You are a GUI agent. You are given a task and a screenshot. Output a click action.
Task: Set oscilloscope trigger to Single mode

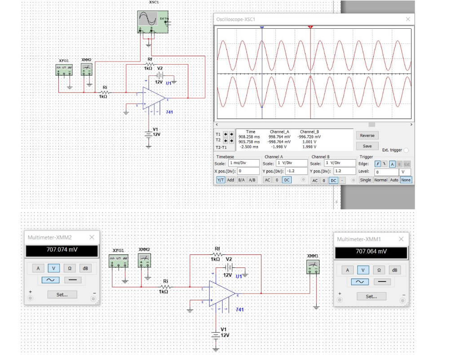pyautogui.click(x=366, y=180)
